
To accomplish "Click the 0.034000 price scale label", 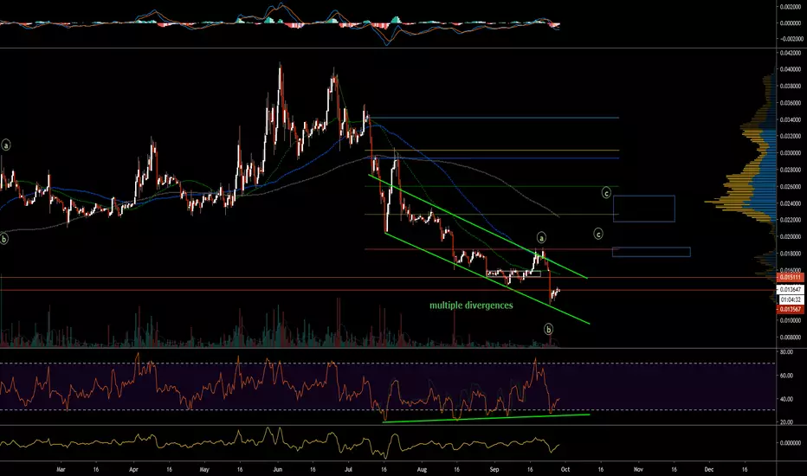I will pyautogui.click(x=790, y=119).
